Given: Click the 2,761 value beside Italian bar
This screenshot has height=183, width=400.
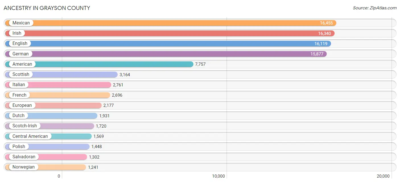Looking at the screenshot, I should (x=118, y=85).
